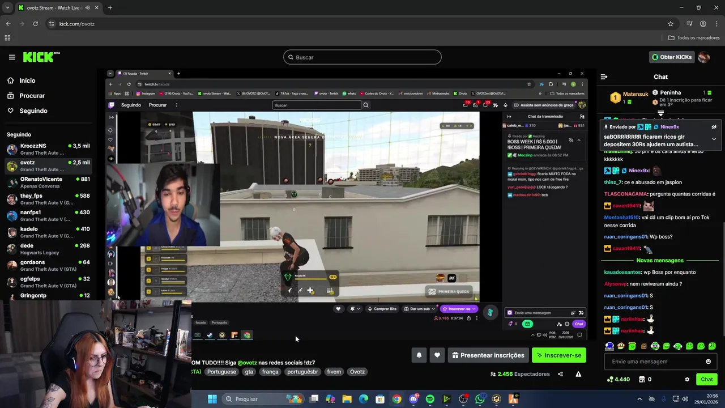Click the KICK logo
Screen dimensions: 725x408
41,57
